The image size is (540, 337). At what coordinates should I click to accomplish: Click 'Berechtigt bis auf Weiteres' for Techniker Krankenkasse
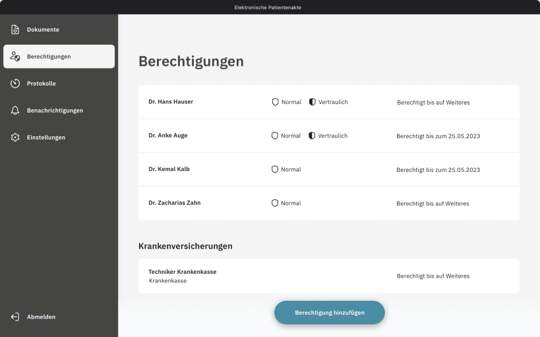(433, 276)
